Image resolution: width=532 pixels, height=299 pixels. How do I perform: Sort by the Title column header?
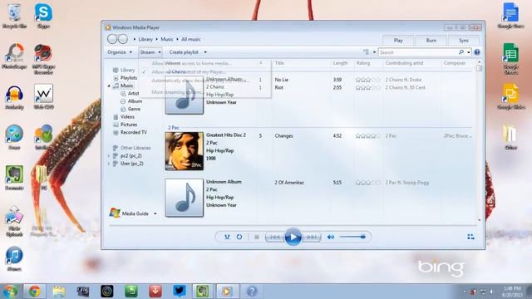(279, 63)
